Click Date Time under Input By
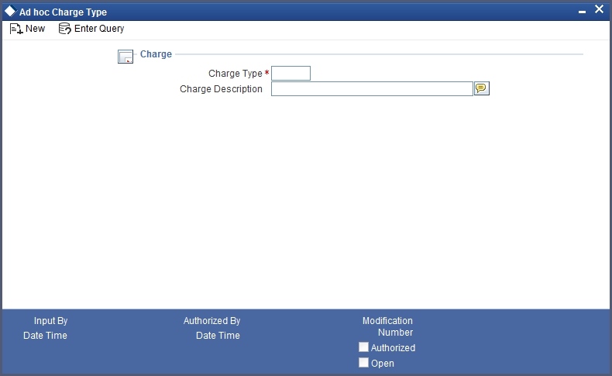This screenshot has height=376, width=612. click(45, 336)
